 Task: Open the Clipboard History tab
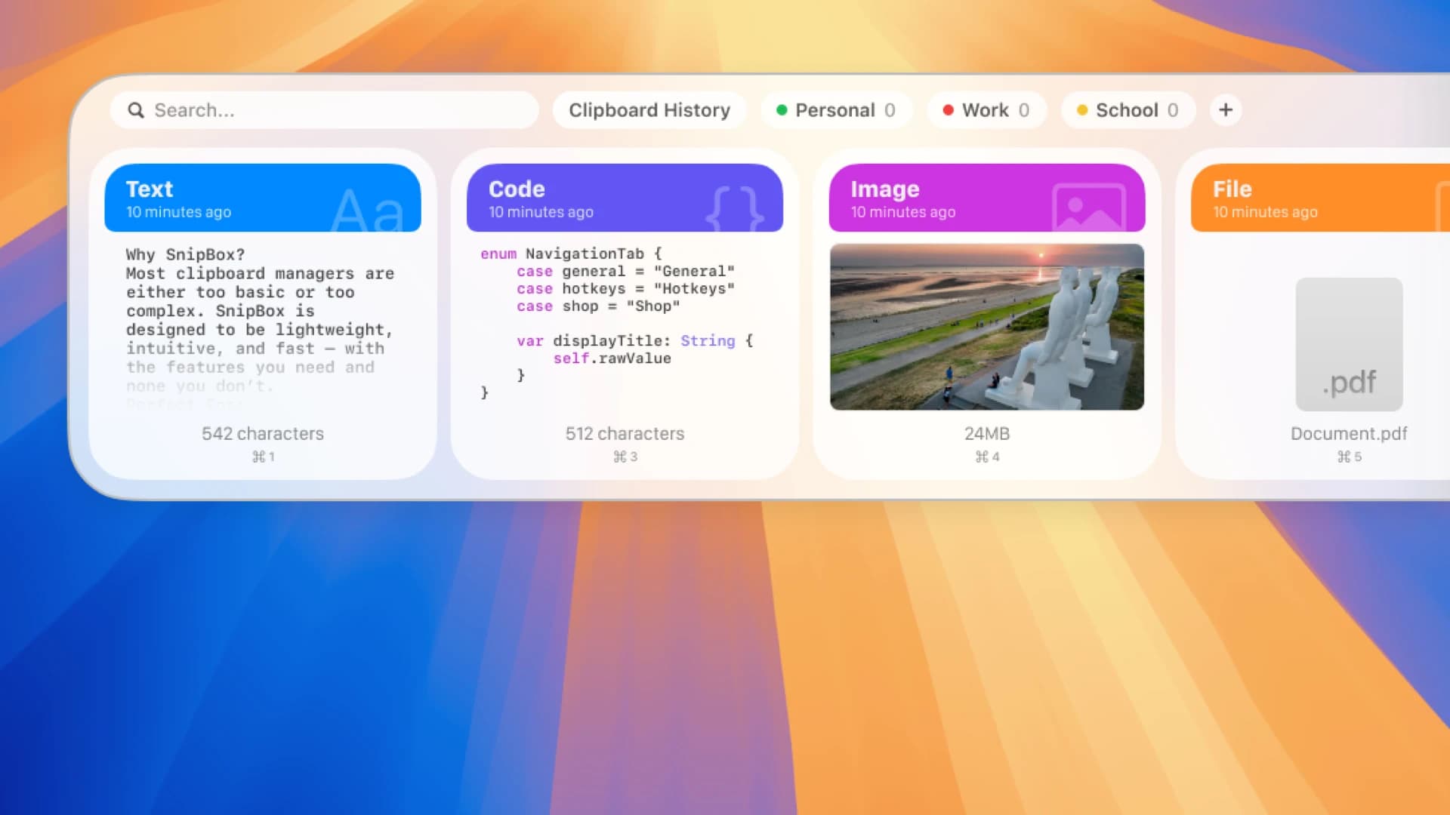point(649,110)
